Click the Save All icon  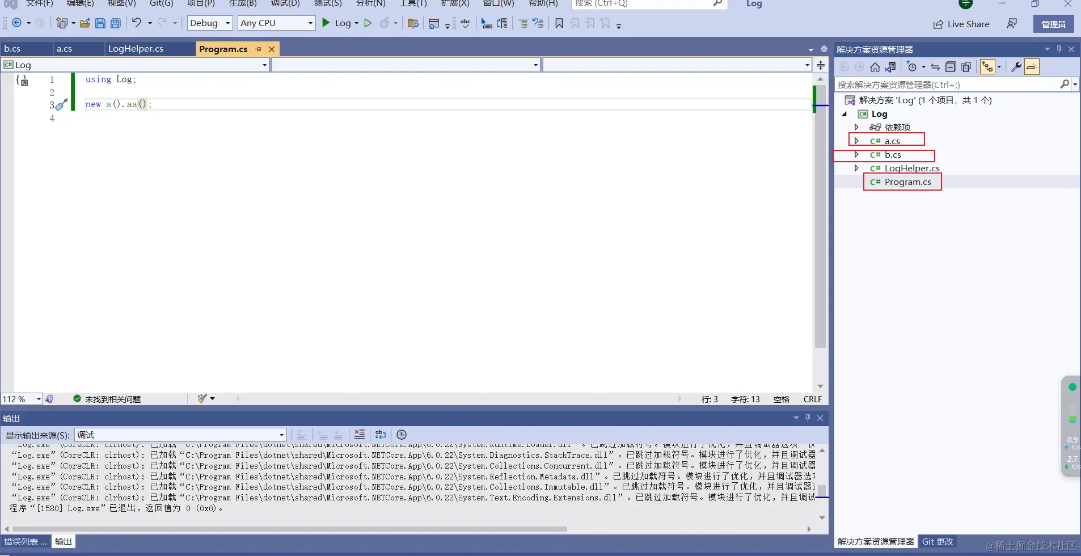[x=116, y=23]
